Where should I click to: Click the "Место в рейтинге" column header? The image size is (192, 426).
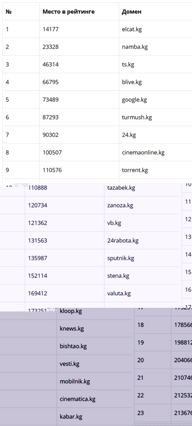click(69, 12)
